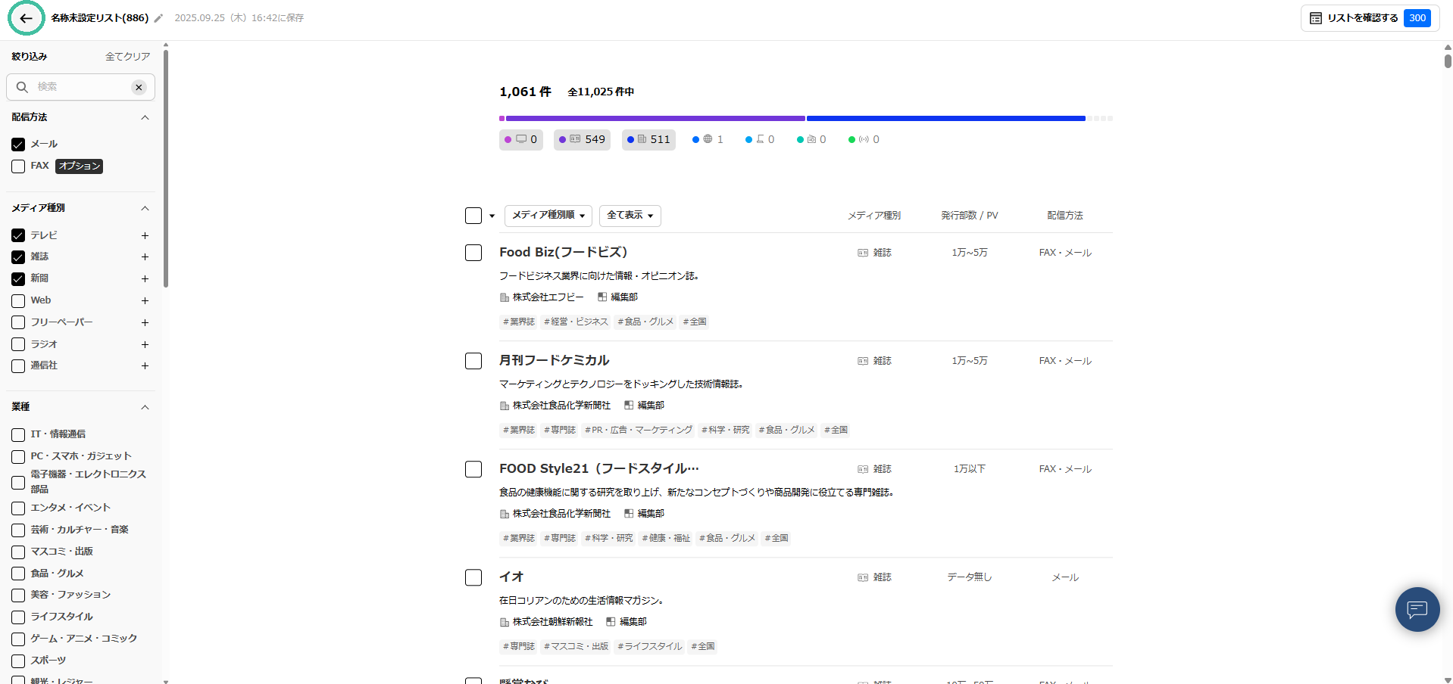
Task: Select the Food Biz row checkbox
Action: pos(473,253)
